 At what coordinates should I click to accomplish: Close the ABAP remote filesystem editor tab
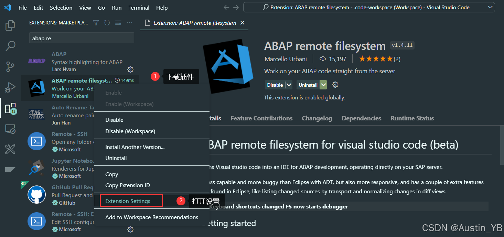[x=242, y=23]
